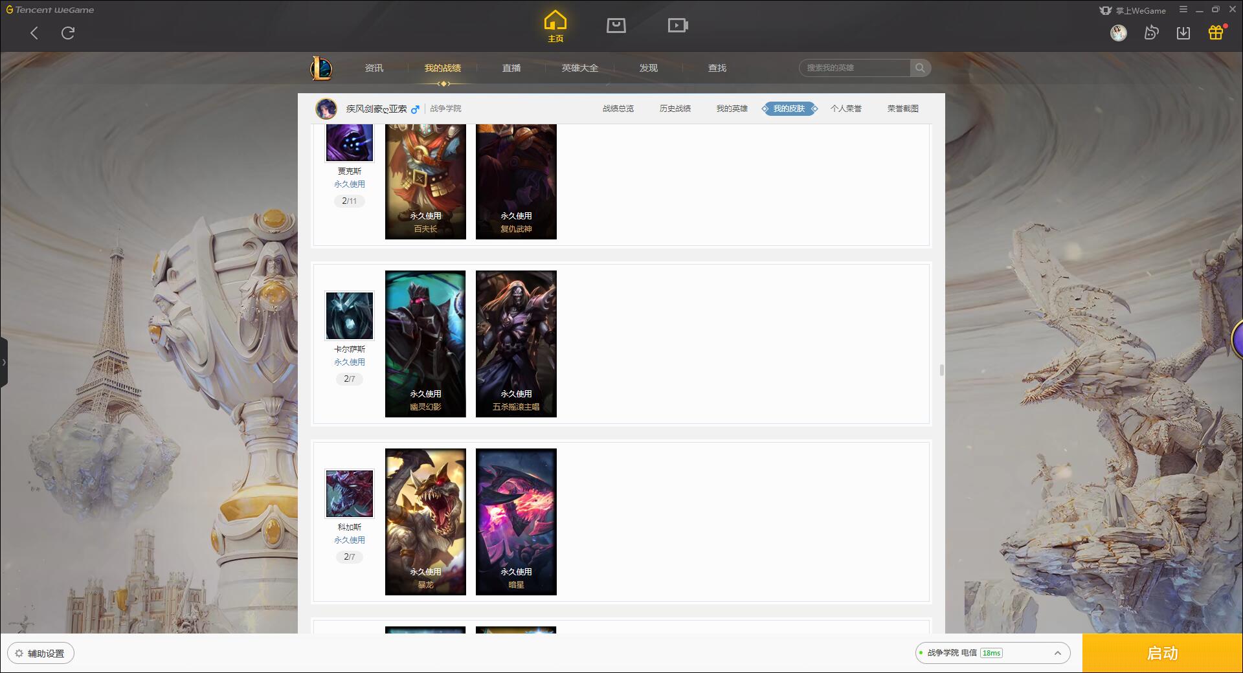Open the 直播 tab
This screenshot has height=673, width=1243.
click(511, 68)
